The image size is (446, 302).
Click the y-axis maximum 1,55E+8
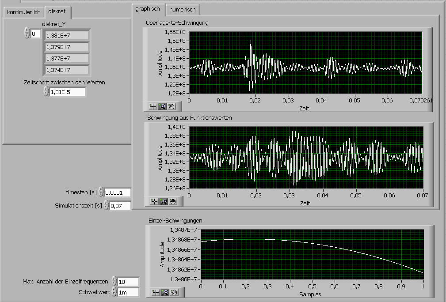[x=175, y=32]
